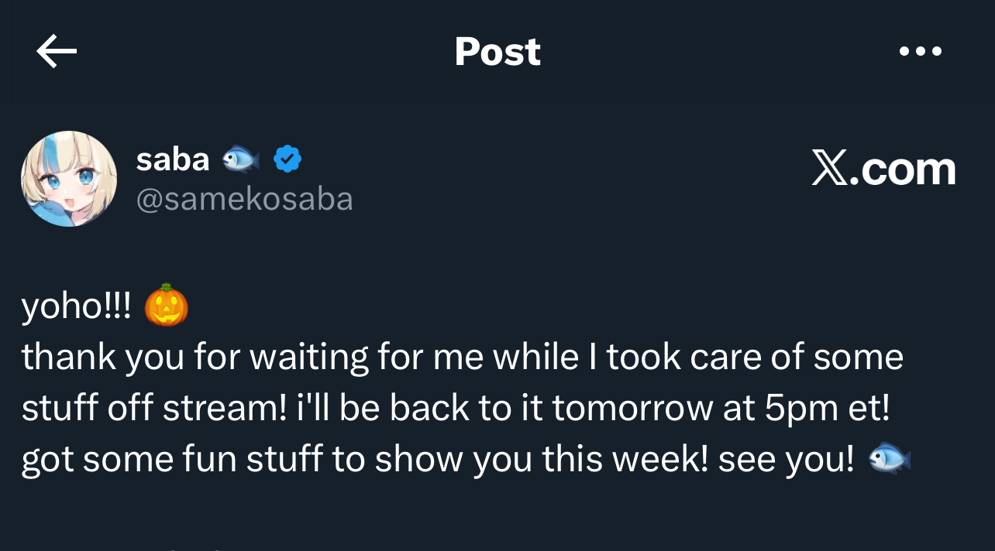Click the X.com watermark
The width and height of the screenshot is (995, 551).
point(883,168)
